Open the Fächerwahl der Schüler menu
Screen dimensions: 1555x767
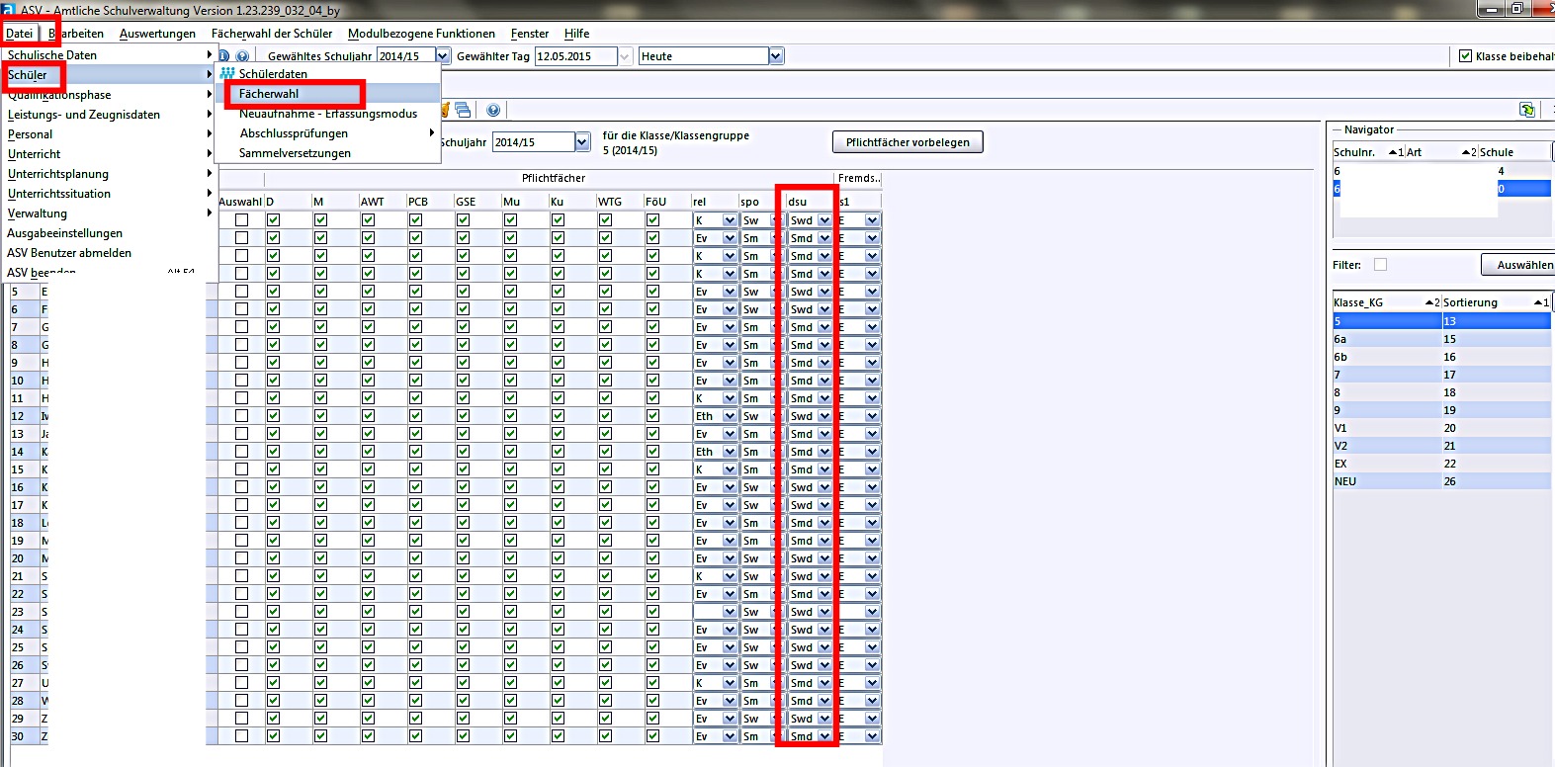(272, 34)
